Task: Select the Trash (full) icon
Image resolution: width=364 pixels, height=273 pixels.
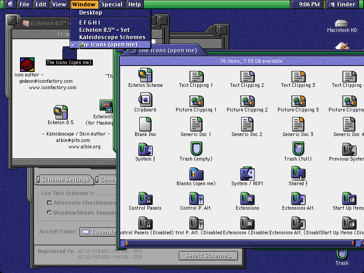Action: 298,149
